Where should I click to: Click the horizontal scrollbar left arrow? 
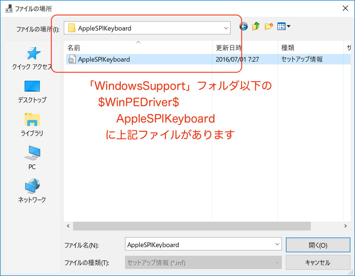(x=68, y=226)
